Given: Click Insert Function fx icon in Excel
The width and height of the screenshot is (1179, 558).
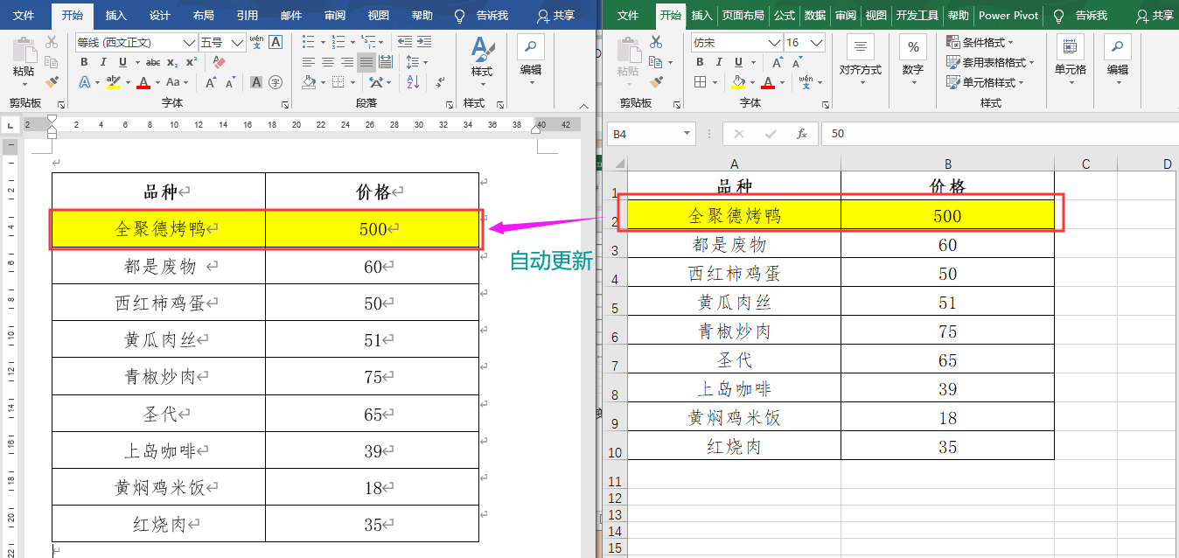Looking at the screenshot, I should [801, 134].
